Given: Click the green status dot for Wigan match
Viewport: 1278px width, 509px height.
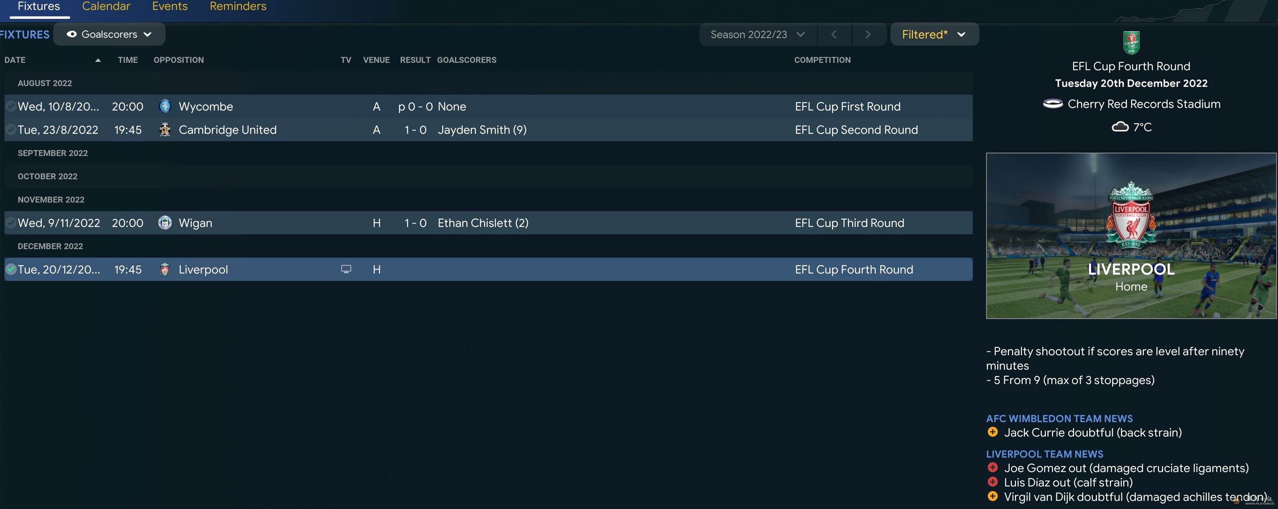Looking at the screenshot, I should (x=10, y=223).
